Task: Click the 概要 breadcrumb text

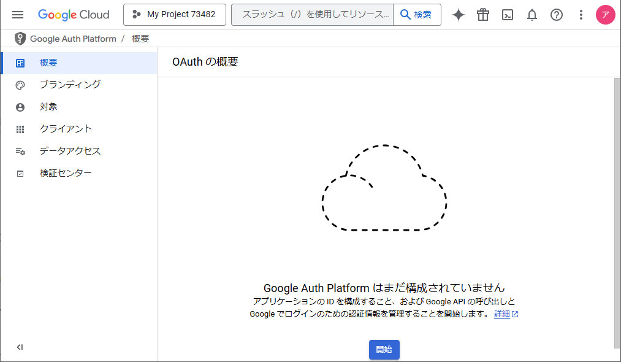Action: tap(140, 39)
